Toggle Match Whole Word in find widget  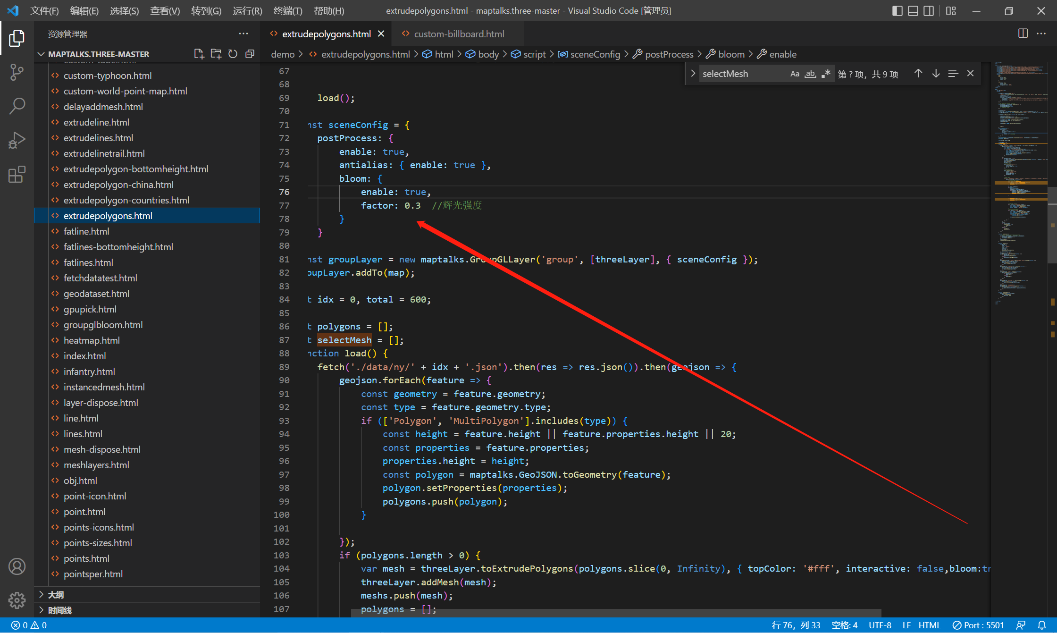[x=810, y=74]
